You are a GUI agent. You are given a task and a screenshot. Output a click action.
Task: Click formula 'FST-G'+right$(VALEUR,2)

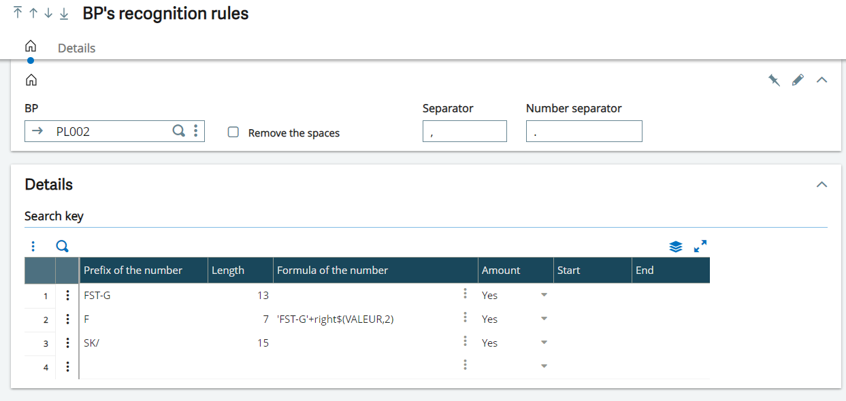pyautogui.click(x=336, y=319)
